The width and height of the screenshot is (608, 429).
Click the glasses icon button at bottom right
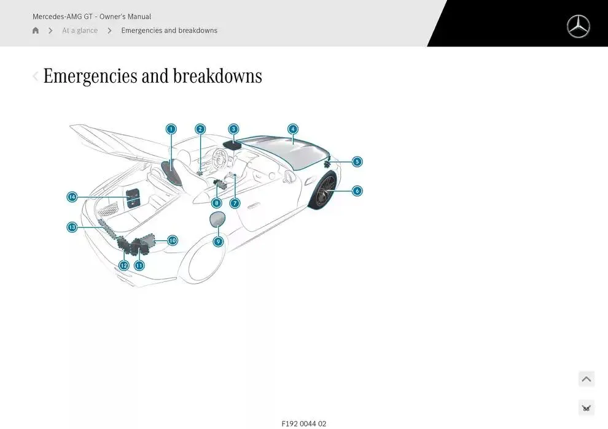coord(586,408)
